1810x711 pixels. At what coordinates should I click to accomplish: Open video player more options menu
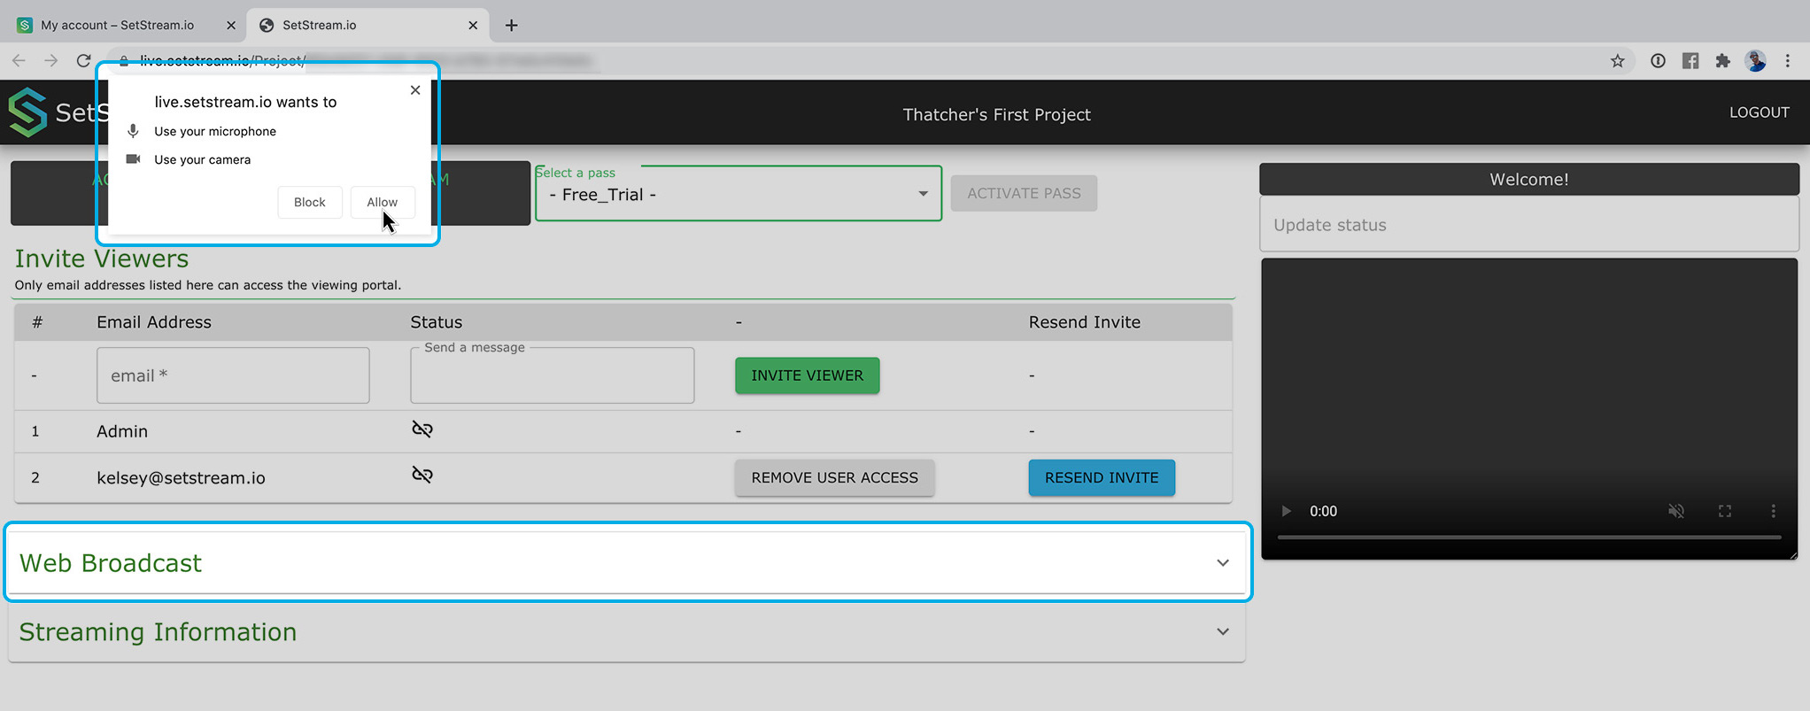1773,511
